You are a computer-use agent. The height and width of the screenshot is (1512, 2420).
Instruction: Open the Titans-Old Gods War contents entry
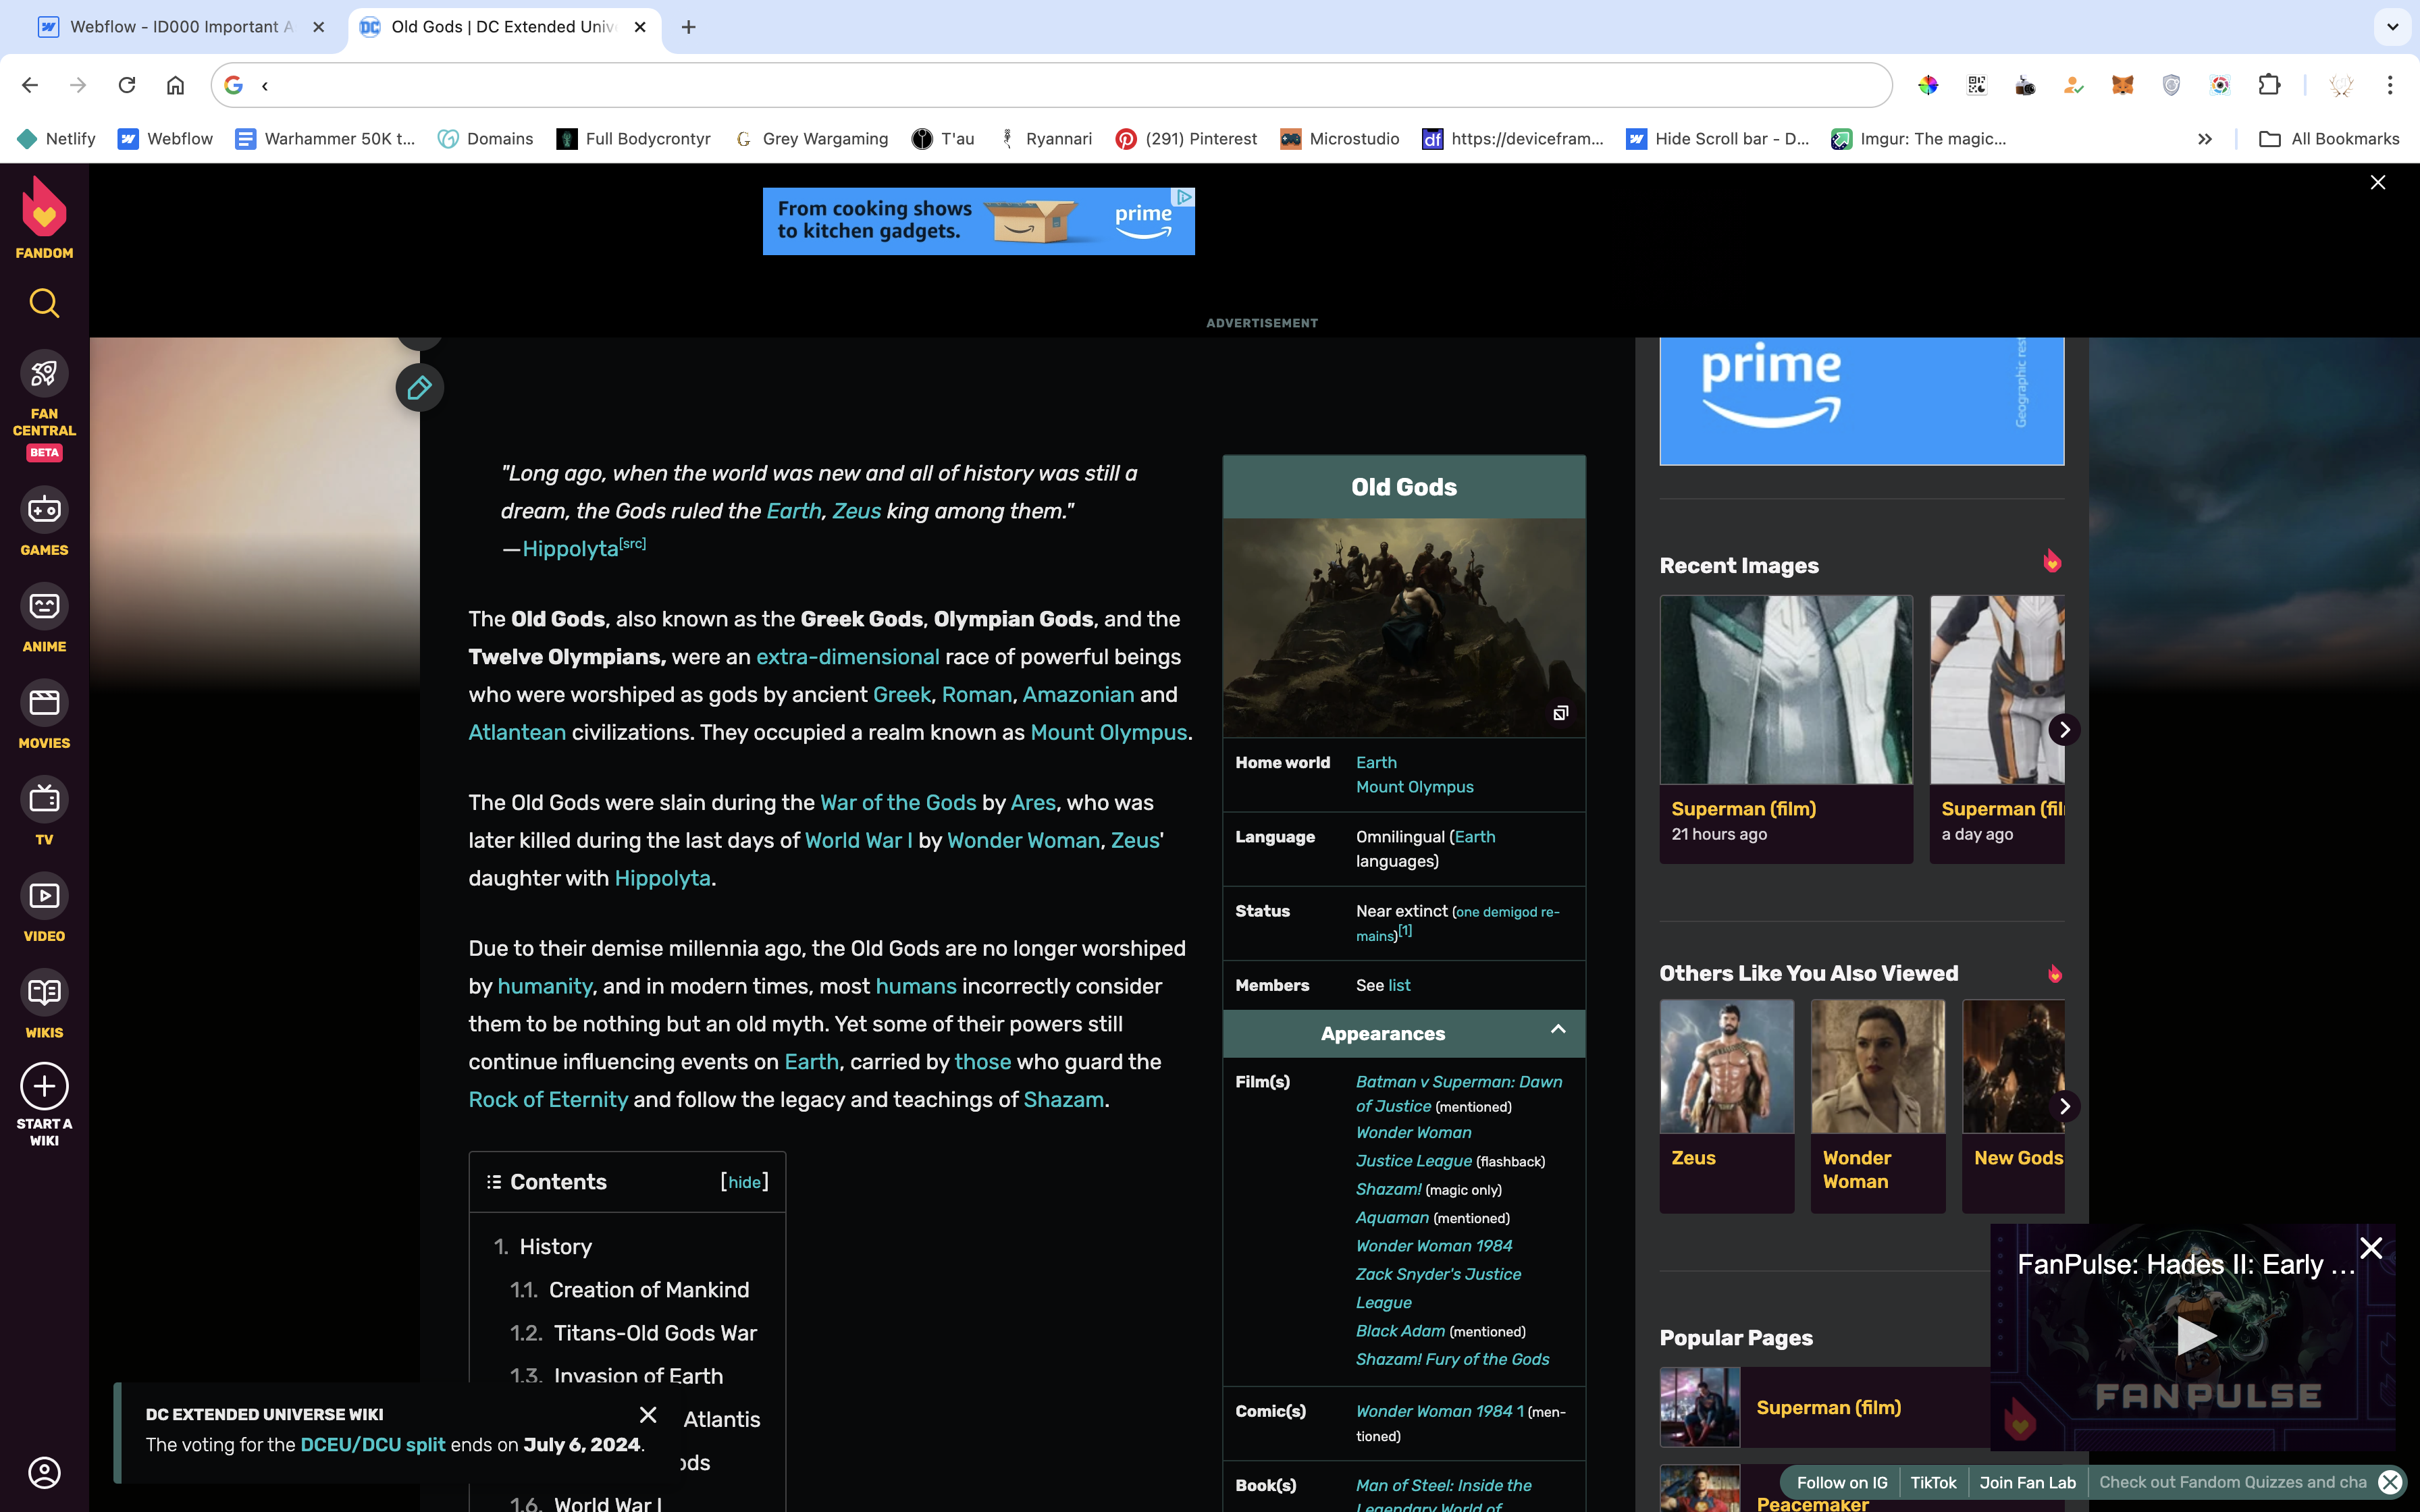point(655,1333)
